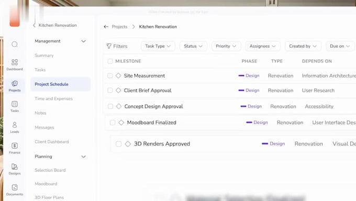This screenshot has height=201, width=356.
Task: Open Moodboard under Planning
Action: pyautogui.click(x=46, y=184)
